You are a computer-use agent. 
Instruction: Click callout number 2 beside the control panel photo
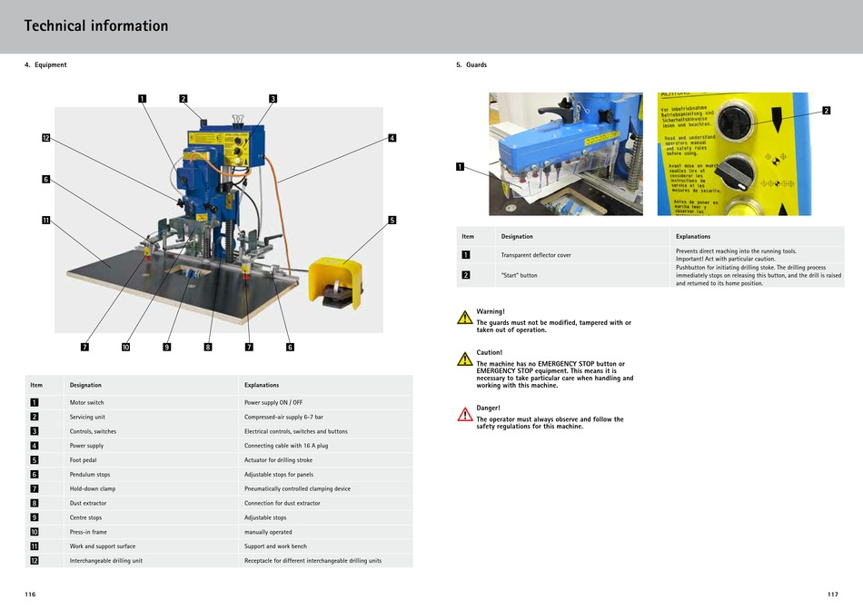(826, 111)
